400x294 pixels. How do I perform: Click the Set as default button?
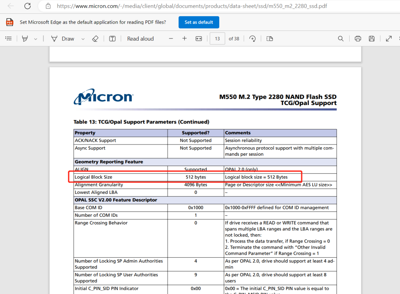click(199, 22)
